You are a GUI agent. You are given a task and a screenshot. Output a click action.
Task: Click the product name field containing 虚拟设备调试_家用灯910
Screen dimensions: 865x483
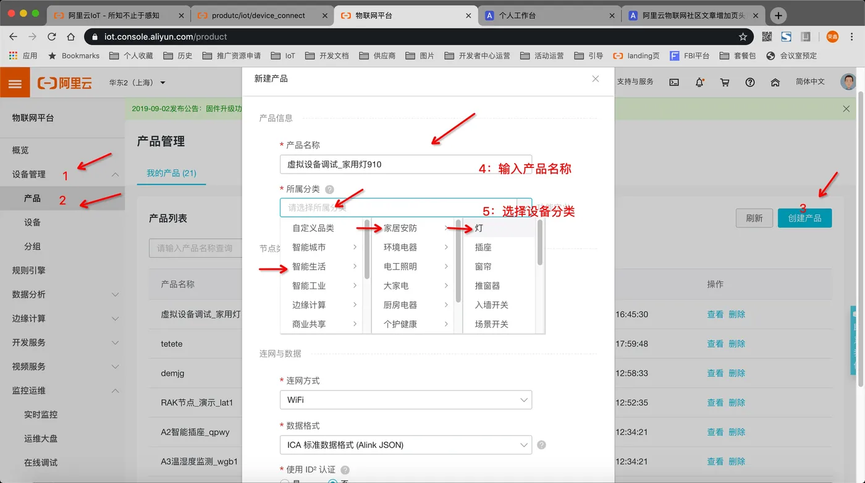click(x=405, y=164)
